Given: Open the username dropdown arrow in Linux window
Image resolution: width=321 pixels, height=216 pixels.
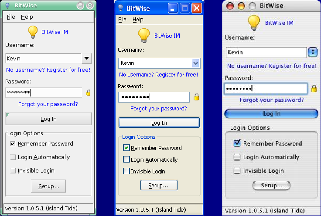Looking at the screenshot, I should [86, 59].
